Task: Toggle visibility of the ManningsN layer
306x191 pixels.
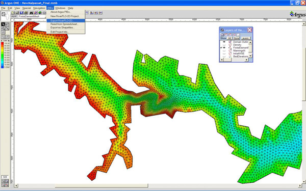Action: pyautogui.click(x=224, y=50)
